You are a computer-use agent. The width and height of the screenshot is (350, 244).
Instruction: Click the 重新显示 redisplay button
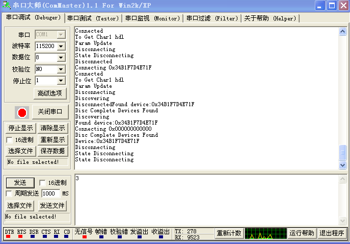tap(52, 140)
